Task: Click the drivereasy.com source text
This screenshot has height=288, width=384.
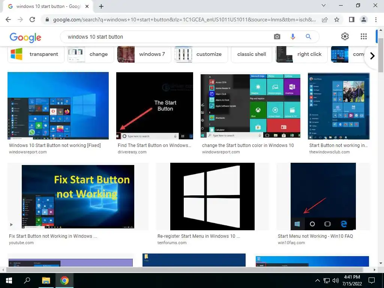Action: pos(132,152)
